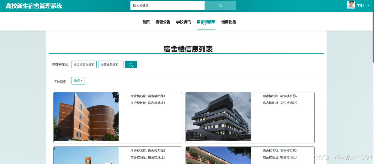The width and height of the screenshot is (374, 164).
Task: Open the 学生1 user avatar
Action: [351, 5]
